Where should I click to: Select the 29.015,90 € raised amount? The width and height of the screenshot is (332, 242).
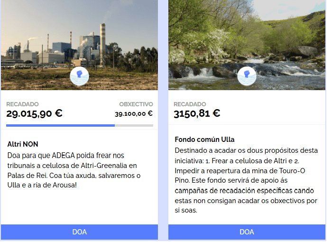click(x=34, y=113)
